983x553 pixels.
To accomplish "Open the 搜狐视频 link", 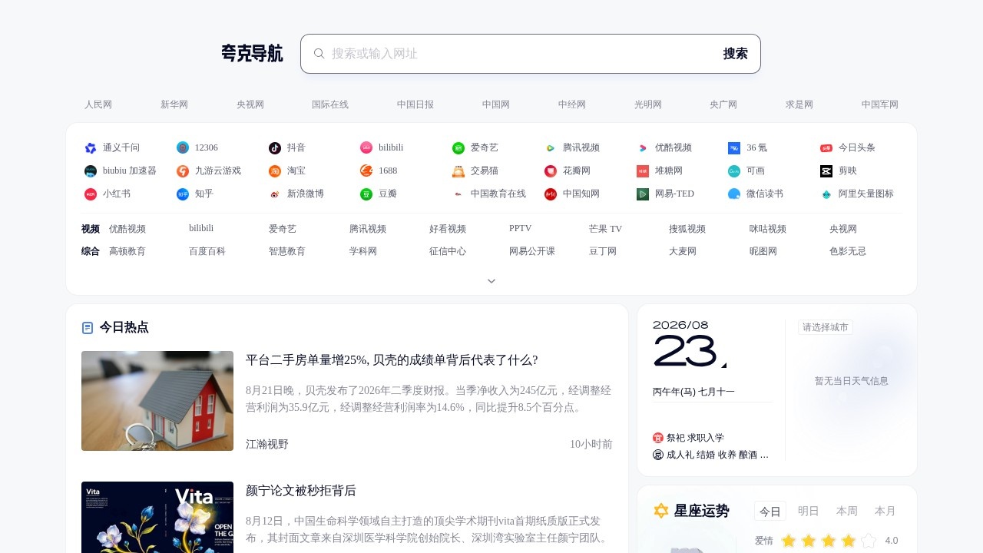I will tap(687, 229).
